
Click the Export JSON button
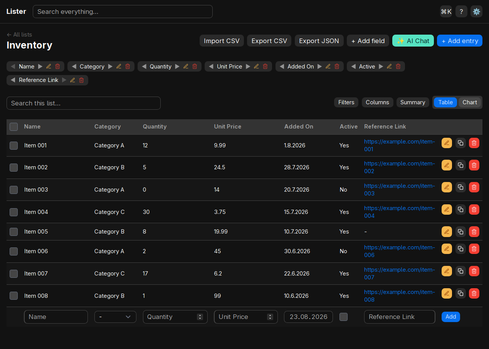coord(319,41)
